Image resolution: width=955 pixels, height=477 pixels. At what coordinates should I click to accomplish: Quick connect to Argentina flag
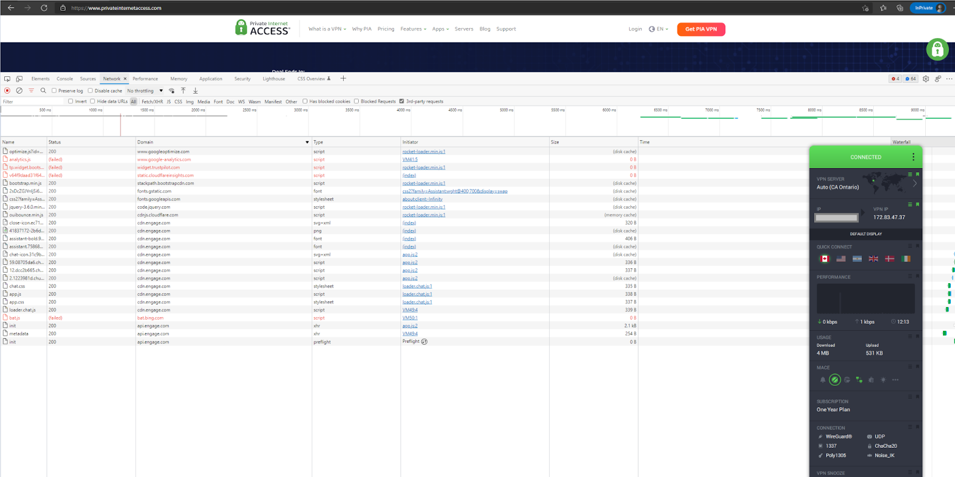[857, 259]
